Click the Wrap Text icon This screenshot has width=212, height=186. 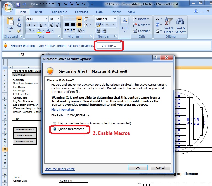[86, 19]
